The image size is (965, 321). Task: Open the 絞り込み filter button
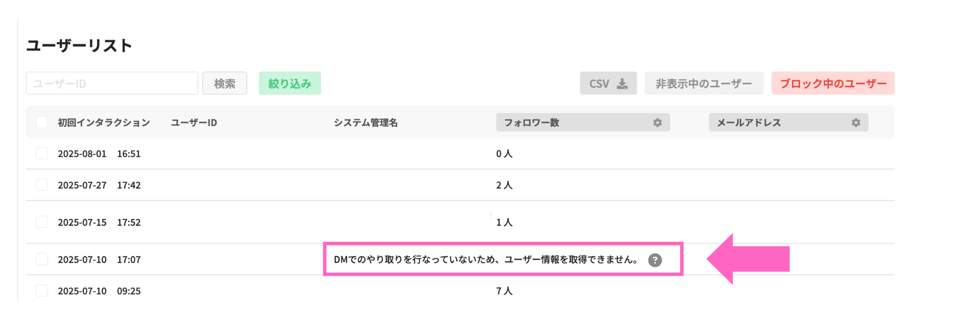290,83
